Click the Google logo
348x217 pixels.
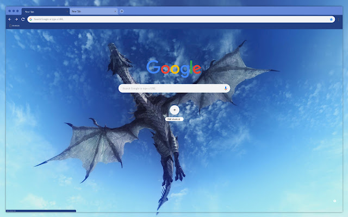tap(174, 68)
